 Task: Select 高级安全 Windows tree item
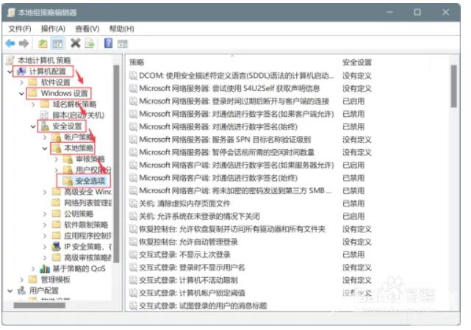[87, 192]
